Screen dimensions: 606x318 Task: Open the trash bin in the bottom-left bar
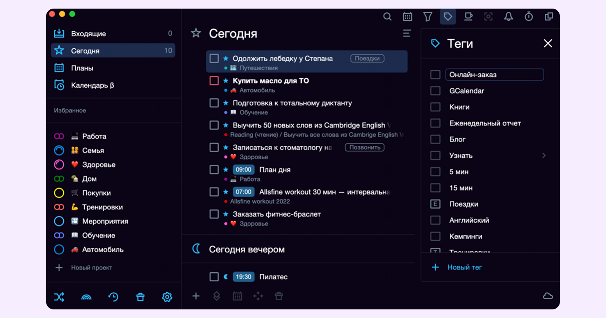140,297
